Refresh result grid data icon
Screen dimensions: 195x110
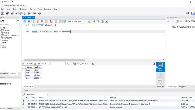point(39,64)
